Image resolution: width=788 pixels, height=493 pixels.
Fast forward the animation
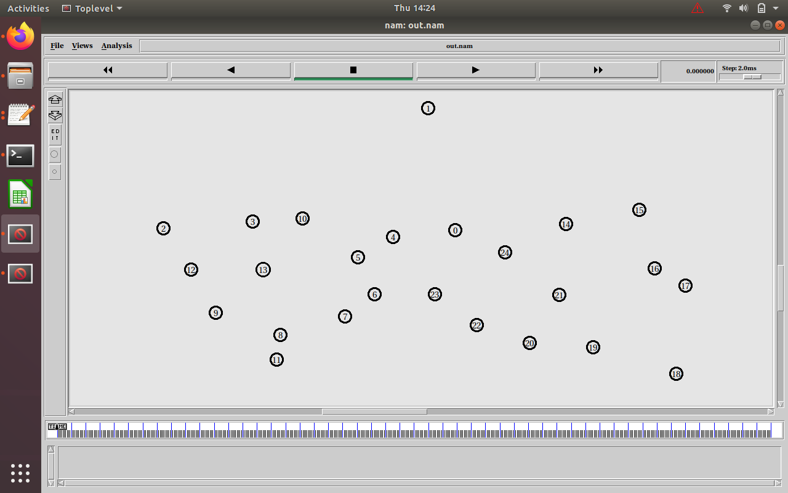pos(598,70)
